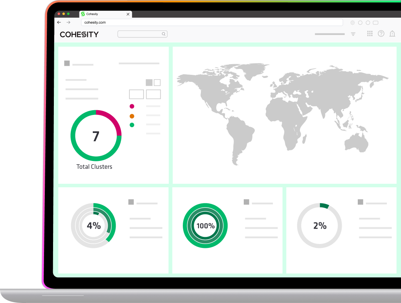Click the world map panel
Screen dimensions: 401x303
click(x=284, y=114)
